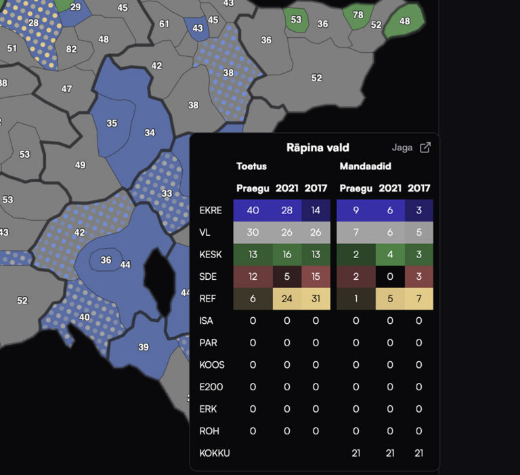Click EKRE current support cell showing 40
The width and height of the screenshot is (520, 475).
[x=253, y=211]
